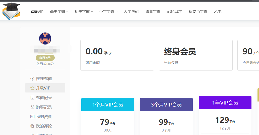Click the 12个月 duration text
Image resolution: width=259 pixels, height=135 pixels.
pyautogui.click(x=225, y=128)
